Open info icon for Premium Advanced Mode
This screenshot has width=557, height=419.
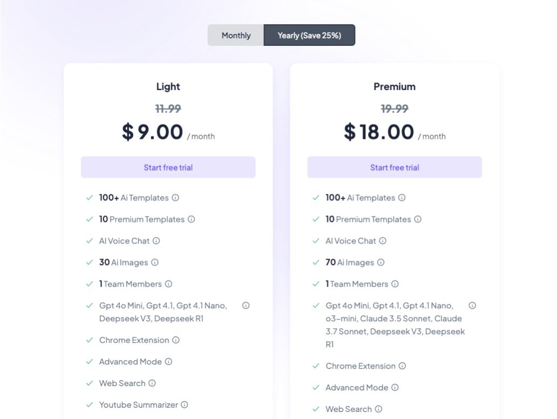[x=395, y=387]
